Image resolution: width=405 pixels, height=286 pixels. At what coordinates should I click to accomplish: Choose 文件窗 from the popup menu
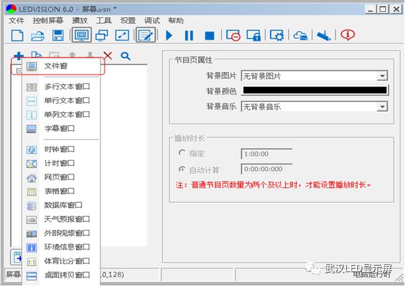(62, 66)
